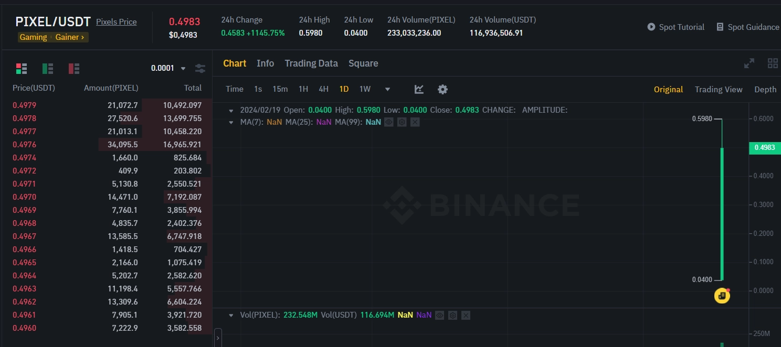Open chart settings via the gear icon
Screen dimensions: 781x347
click(x=442, y=89)
